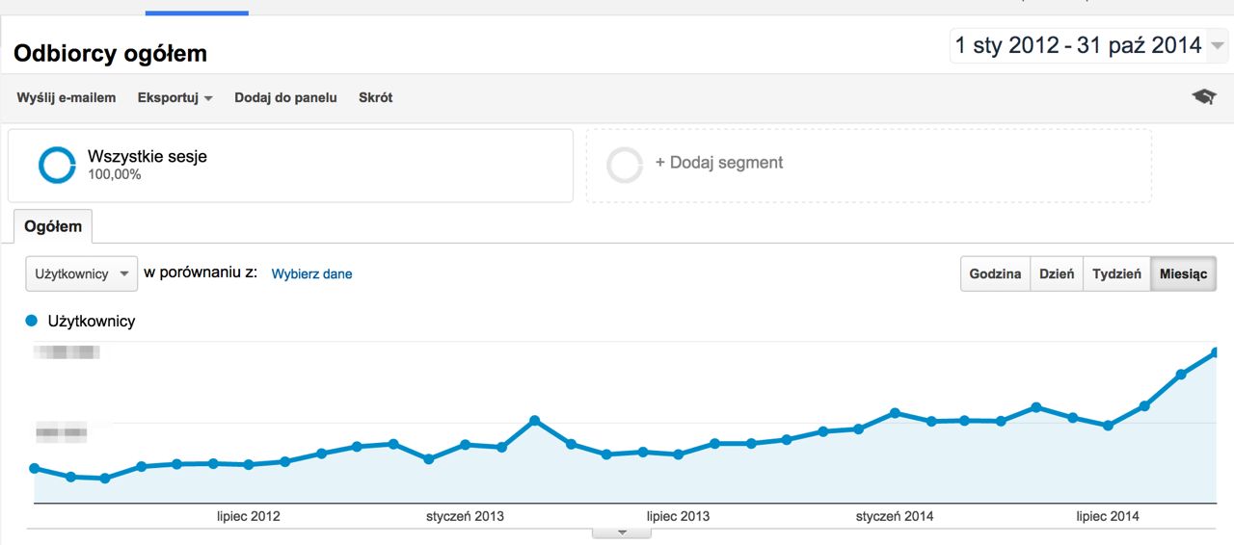Screen dimensions: 1234x545
Task: Switch chart granularity to Dzień
Action: tap(1057, 273)
